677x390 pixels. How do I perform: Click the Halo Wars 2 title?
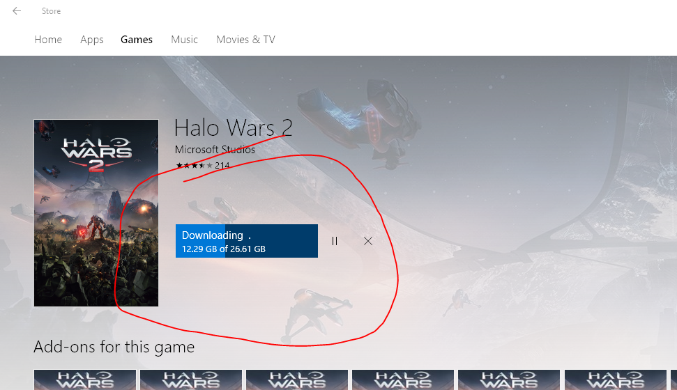pyautogui.click(x=233, y=127)
